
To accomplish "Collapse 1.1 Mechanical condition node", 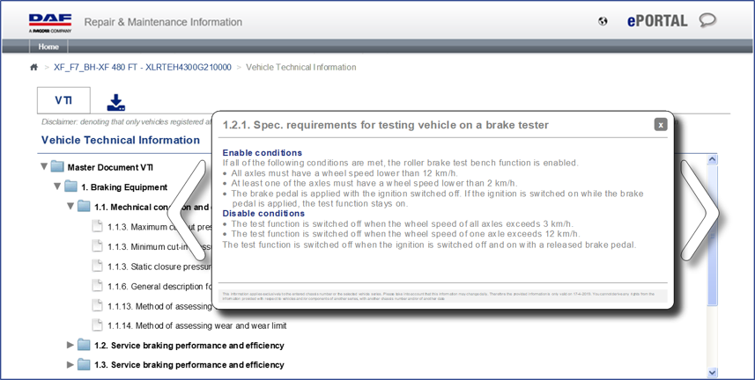I will [x=70, y=206].
